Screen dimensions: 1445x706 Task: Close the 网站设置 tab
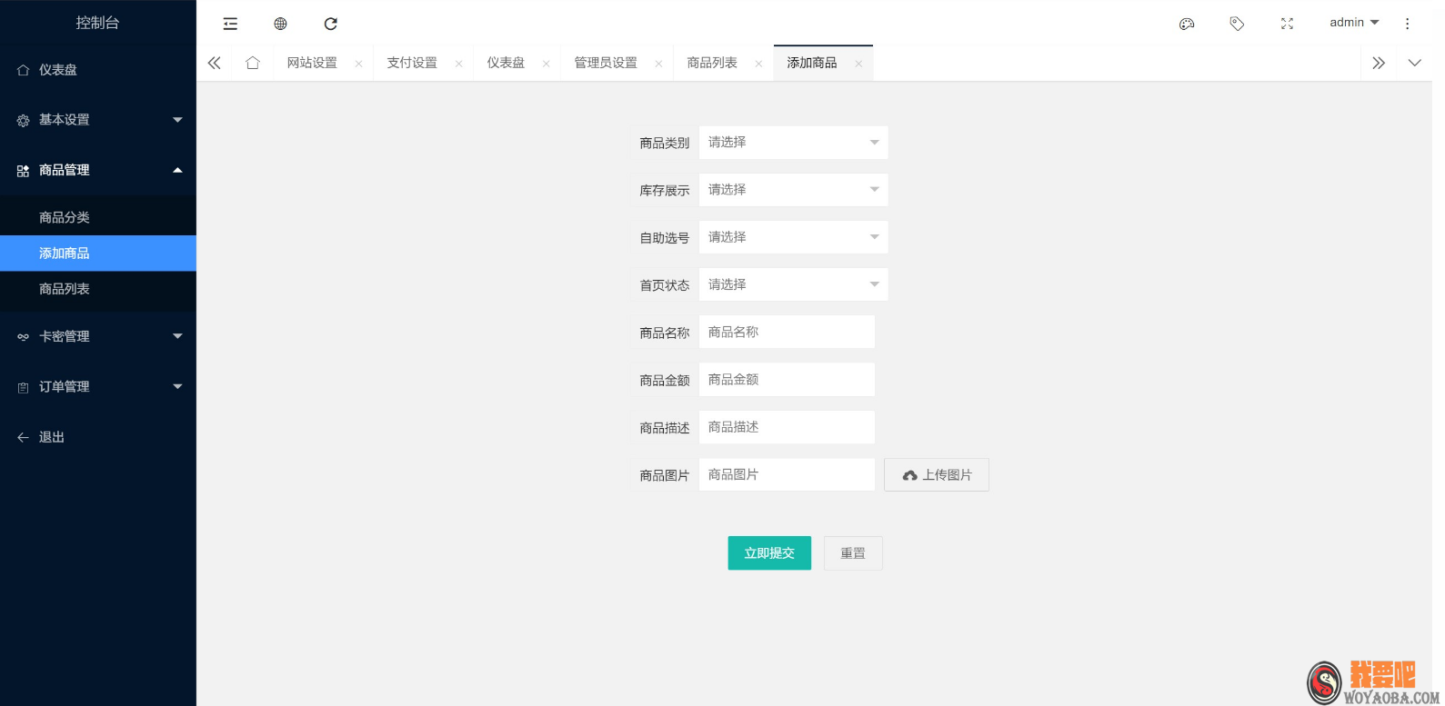pos(358,64)
